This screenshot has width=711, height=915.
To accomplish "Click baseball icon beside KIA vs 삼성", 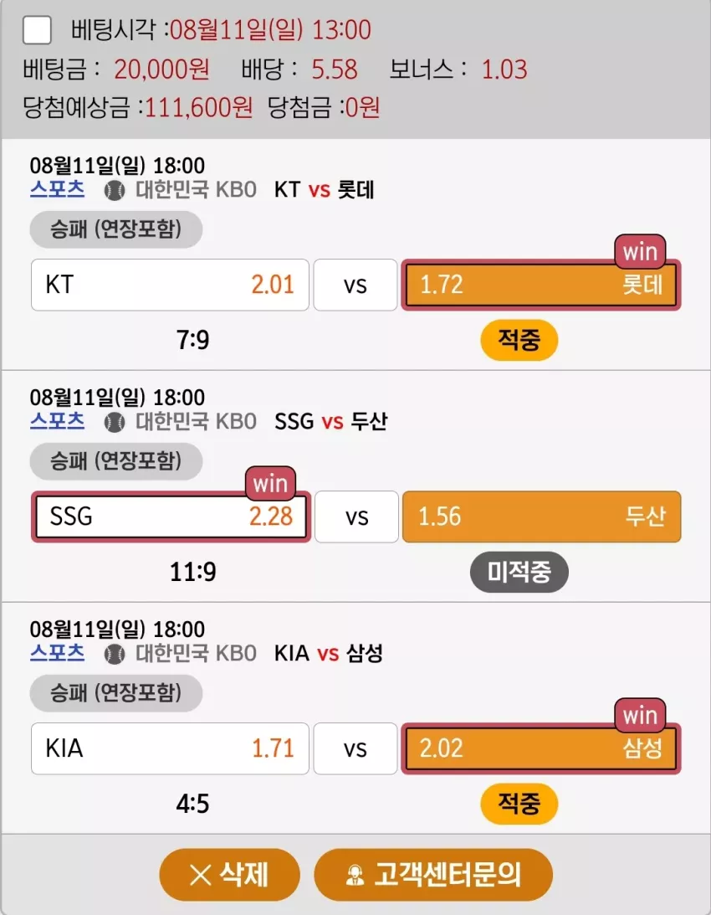I will pyautogui.click(x=115, y=654).
